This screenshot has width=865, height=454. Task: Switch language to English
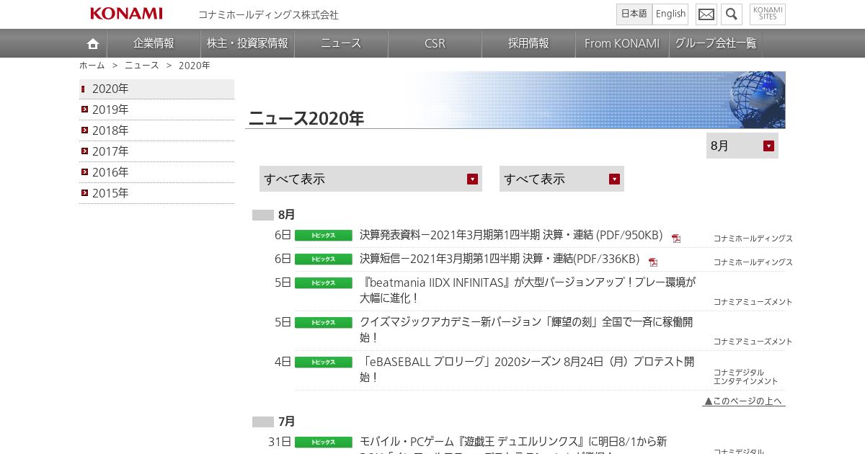coord(670,14)
